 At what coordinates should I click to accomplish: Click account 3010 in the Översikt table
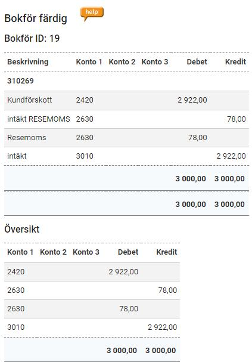pyautogui.click(x=15, y=327)
